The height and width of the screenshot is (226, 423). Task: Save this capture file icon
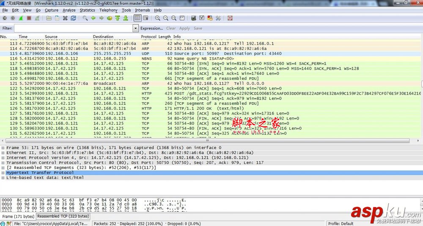[57, 18]
